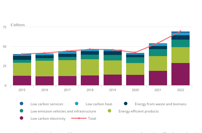Select the 2022 Low carbon electricity bar segment
The image size is (202, 133).
pos(180,74)
